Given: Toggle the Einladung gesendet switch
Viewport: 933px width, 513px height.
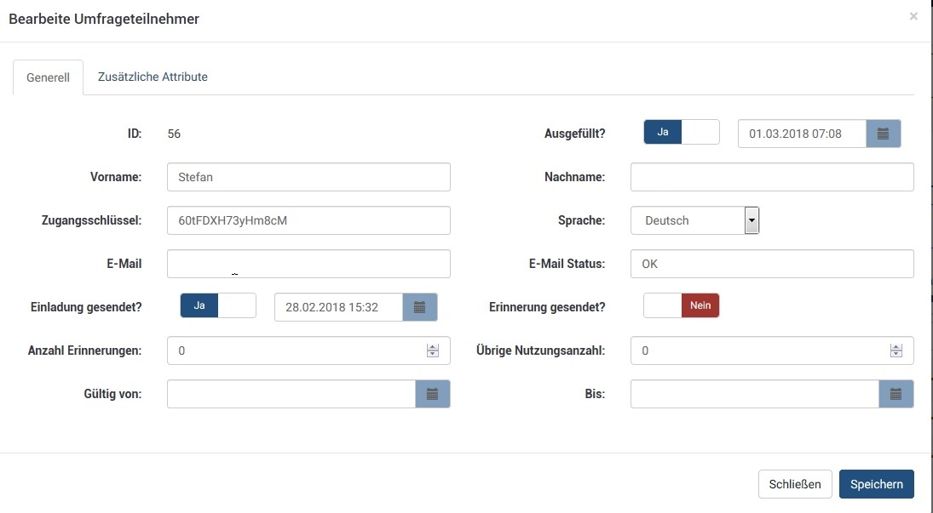Looking at the screenshot, I should pyautogui.click(x=217, y=306).
